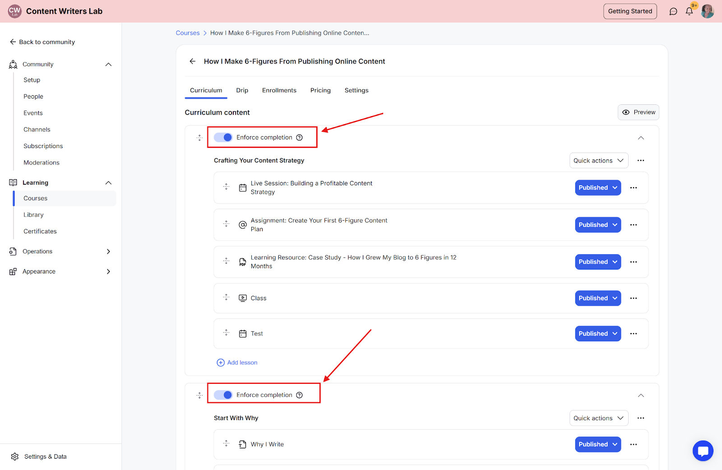Viewport: 722px width, 470px height.
Task: Click the user profile avatar
Action: 707,11
